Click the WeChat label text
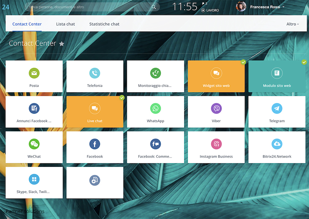Screen dimensions: 309x219 pyautogui.click(x=34, y=156)
